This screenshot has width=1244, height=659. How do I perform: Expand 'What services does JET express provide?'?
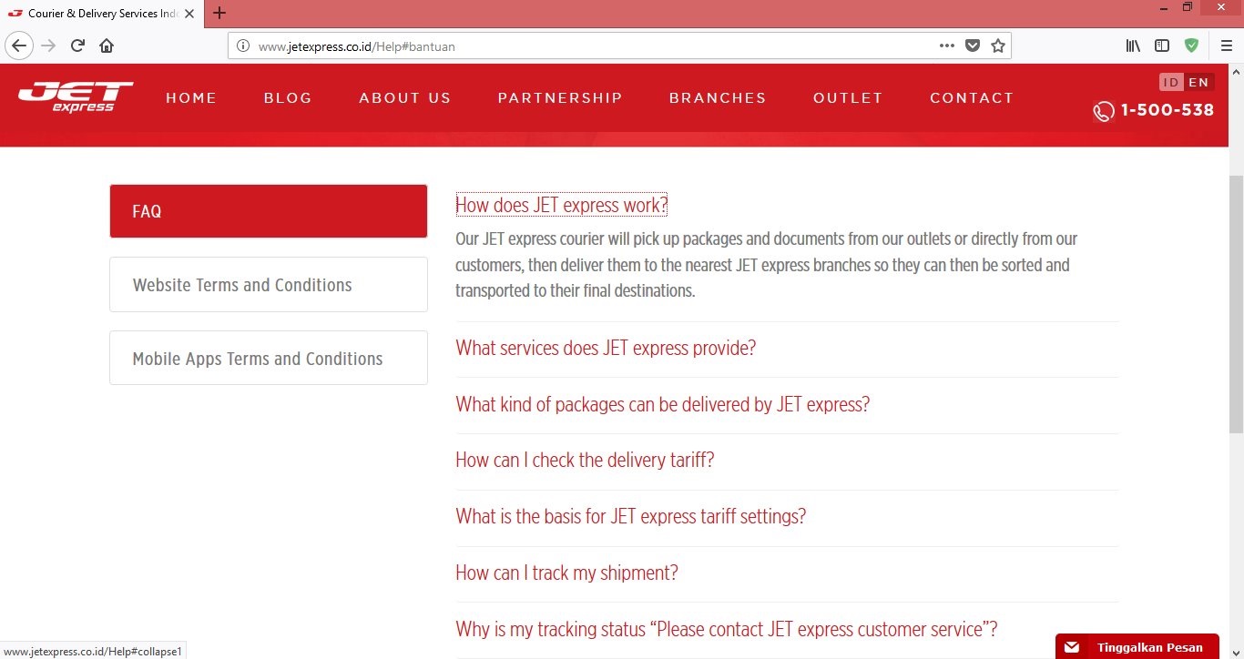tap(606, 348)
